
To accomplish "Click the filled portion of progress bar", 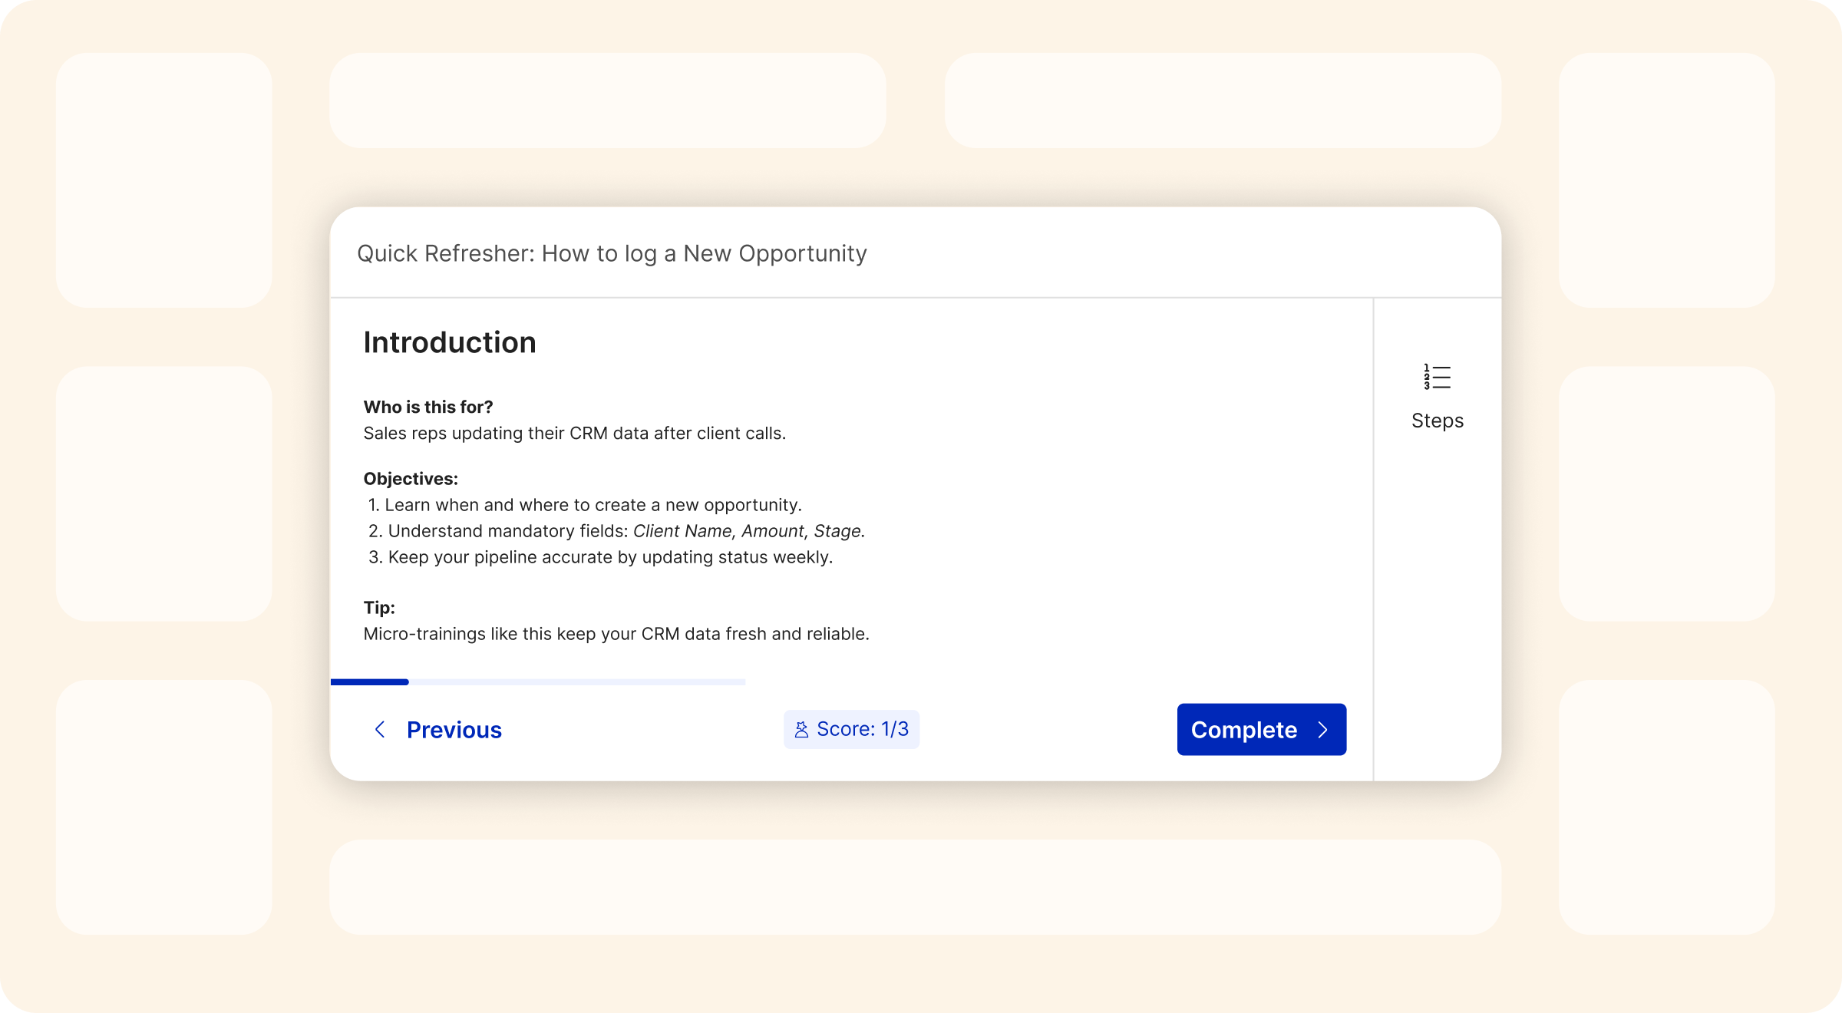I will [x=370, y=681].
